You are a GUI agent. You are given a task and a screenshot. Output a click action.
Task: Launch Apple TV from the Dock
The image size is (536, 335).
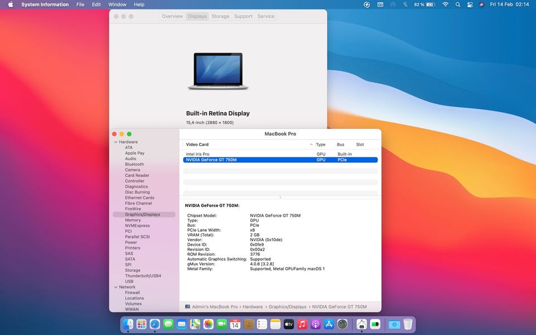pyautogui.click(x=289, y=324)
